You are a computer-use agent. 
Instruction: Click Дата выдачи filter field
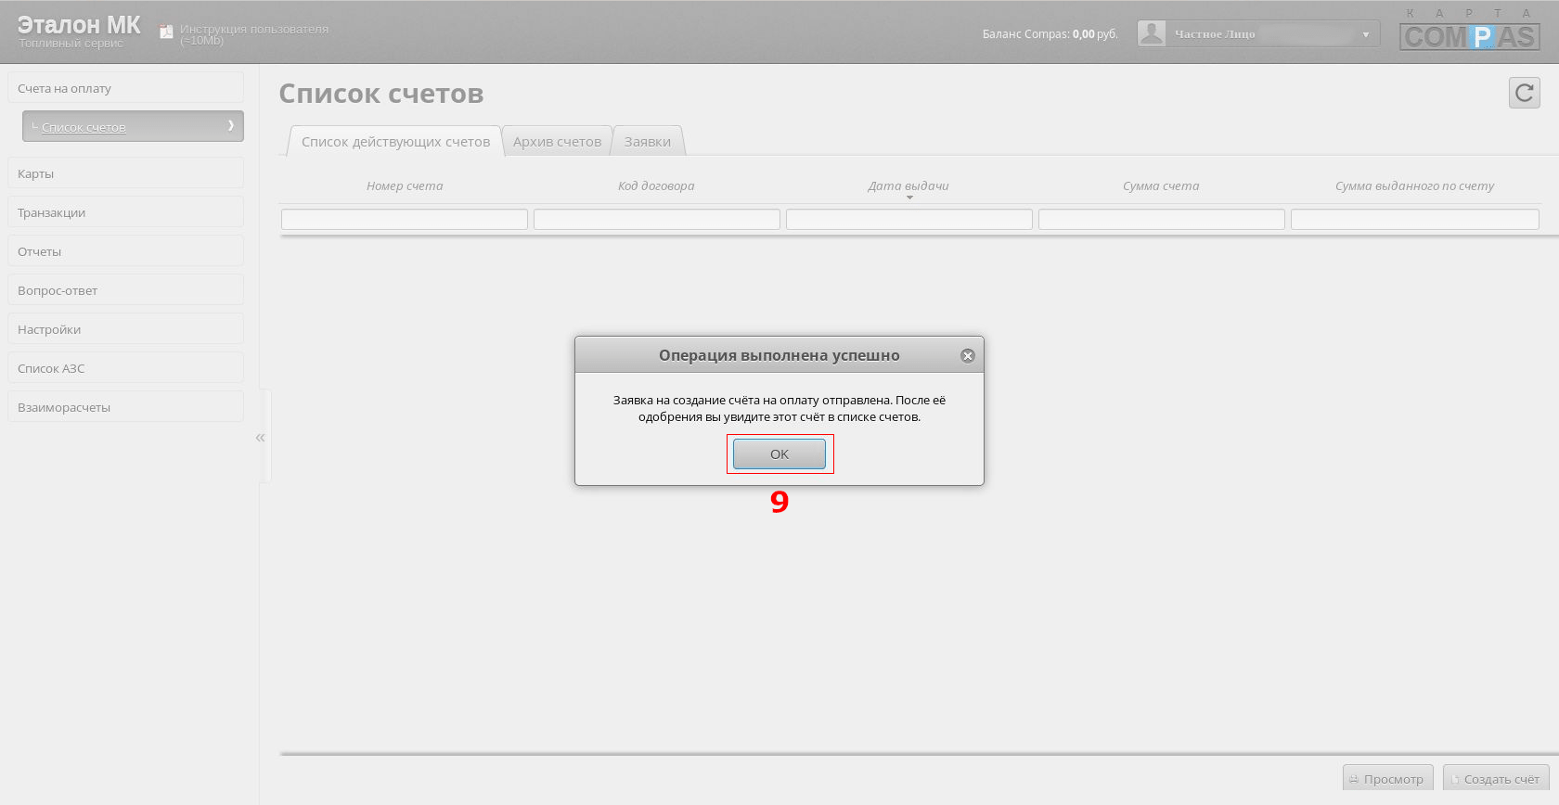coord(909,219)
